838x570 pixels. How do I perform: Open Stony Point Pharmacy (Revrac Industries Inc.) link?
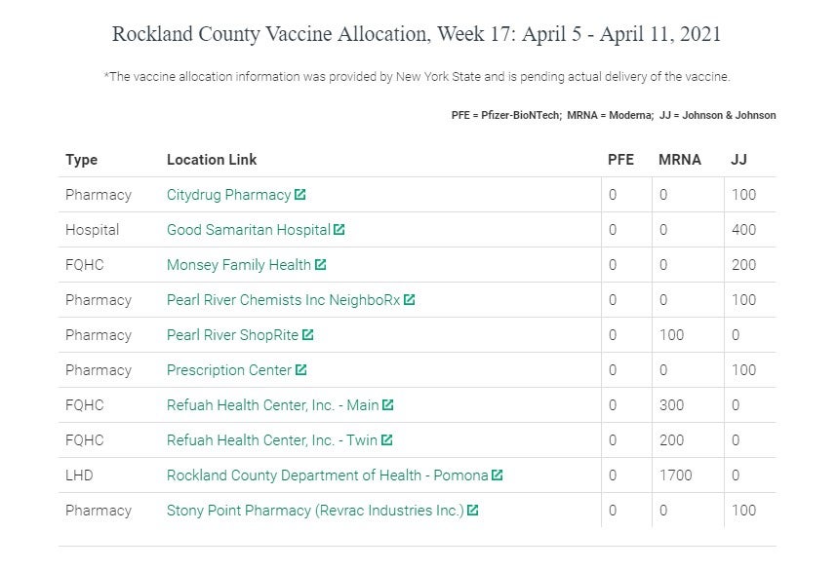315,511
